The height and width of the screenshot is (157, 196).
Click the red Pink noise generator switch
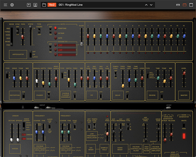[x=183, y=135]
